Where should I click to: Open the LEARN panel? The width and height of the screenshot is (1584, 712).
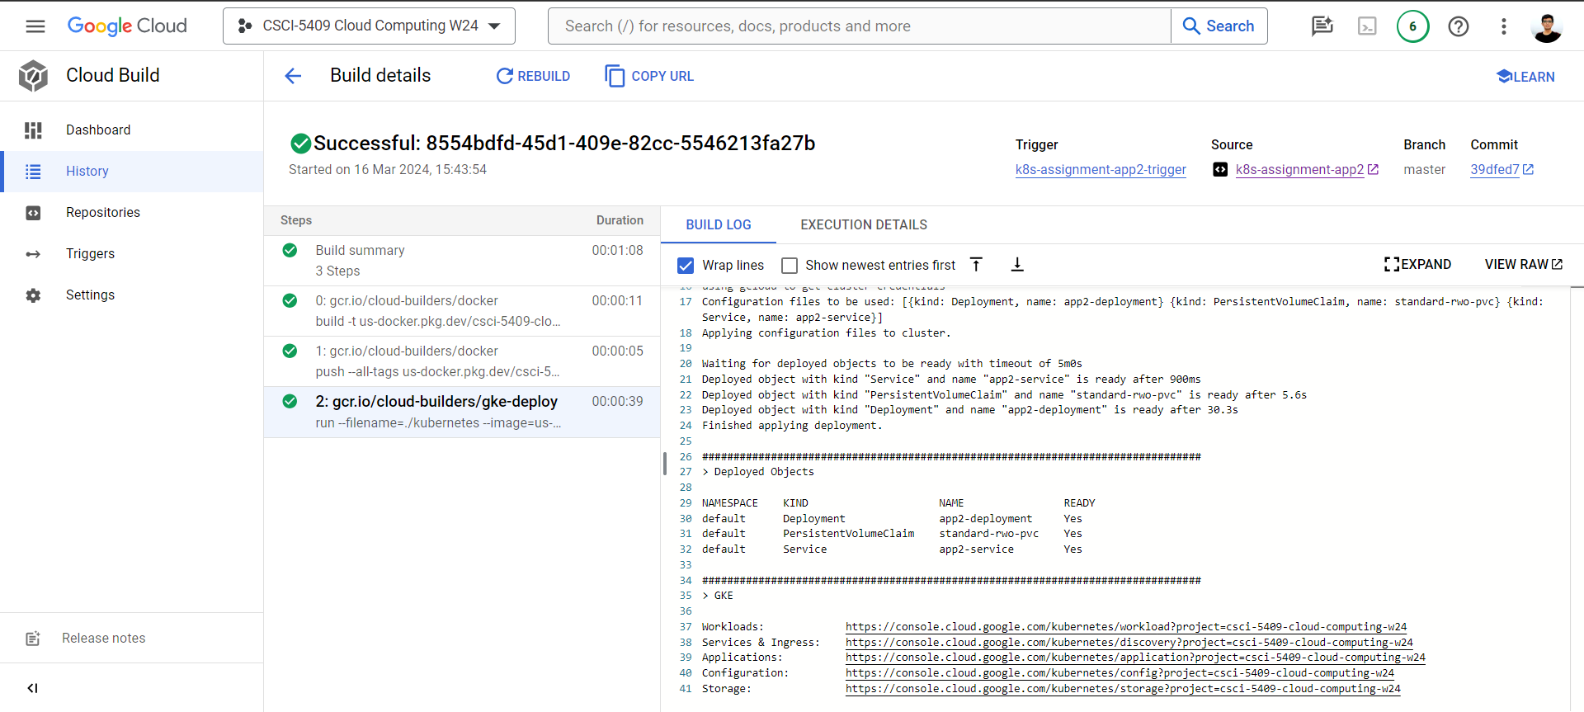1525,77
